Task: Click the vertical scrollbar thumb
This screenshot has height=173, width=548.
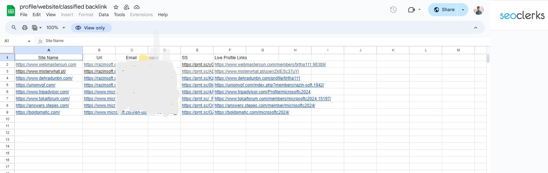Action: click(488, 59)
